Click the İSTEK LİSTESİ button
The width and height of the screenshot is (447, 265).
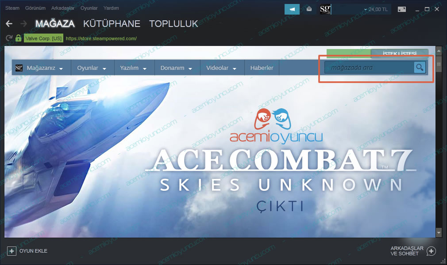pos(399,53)
